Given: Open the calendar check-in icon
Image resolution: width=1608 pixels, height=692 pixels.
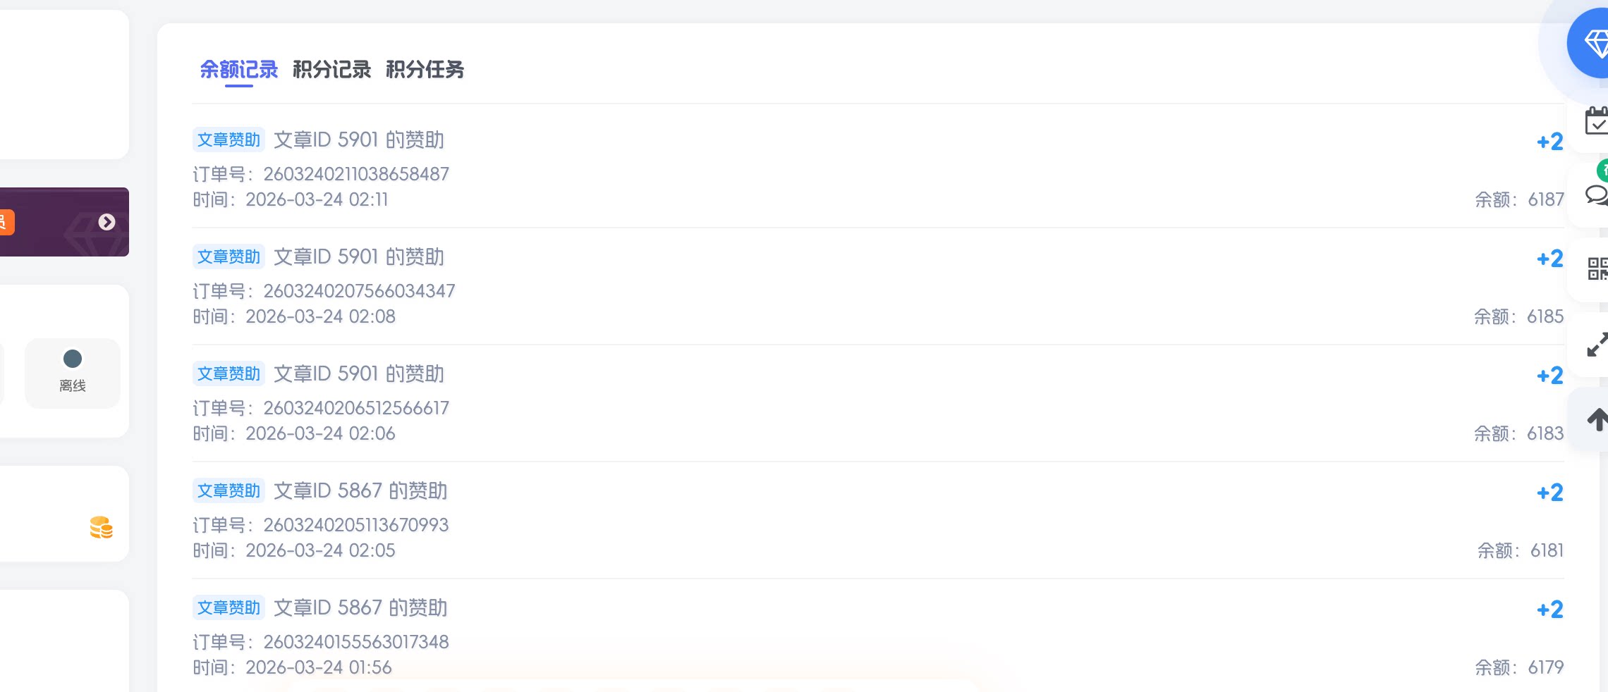Looking at the screenshot, I should point(1596,121).
